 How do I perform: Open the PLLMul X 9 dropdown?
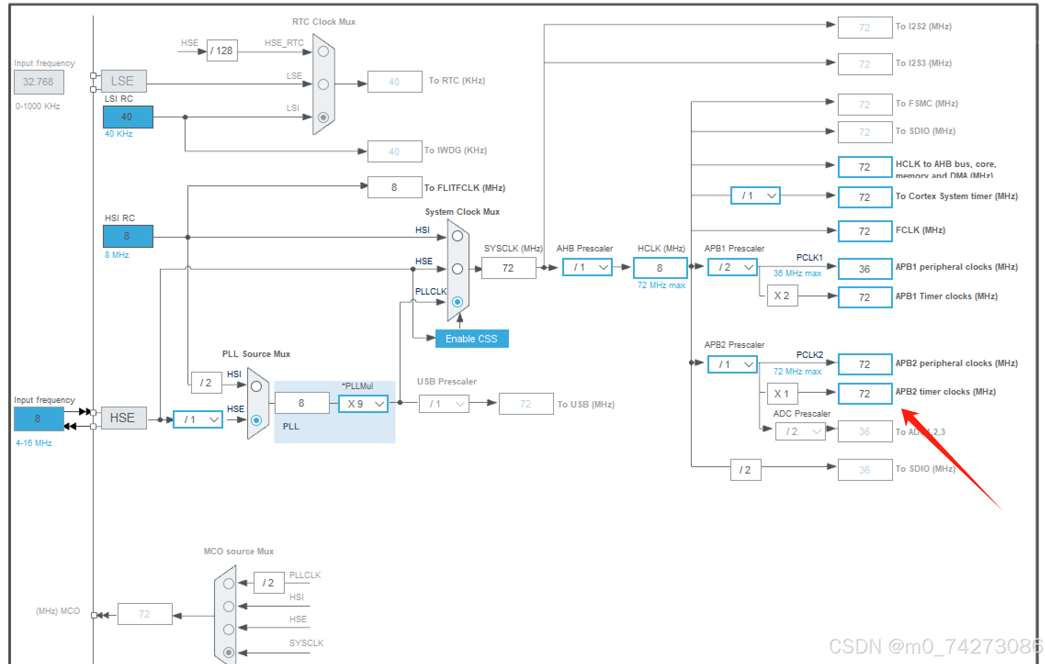[363, 404]
